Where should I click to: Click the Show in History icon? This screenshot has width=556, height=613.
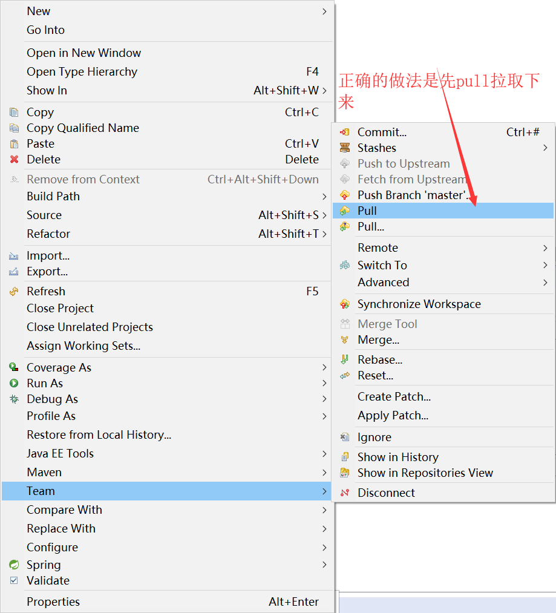click(x=344, y=457)
